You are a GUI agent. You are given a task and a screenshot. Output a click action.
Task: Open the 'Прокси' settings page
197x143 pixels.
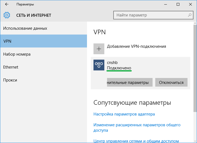click(x=10, y=80)
